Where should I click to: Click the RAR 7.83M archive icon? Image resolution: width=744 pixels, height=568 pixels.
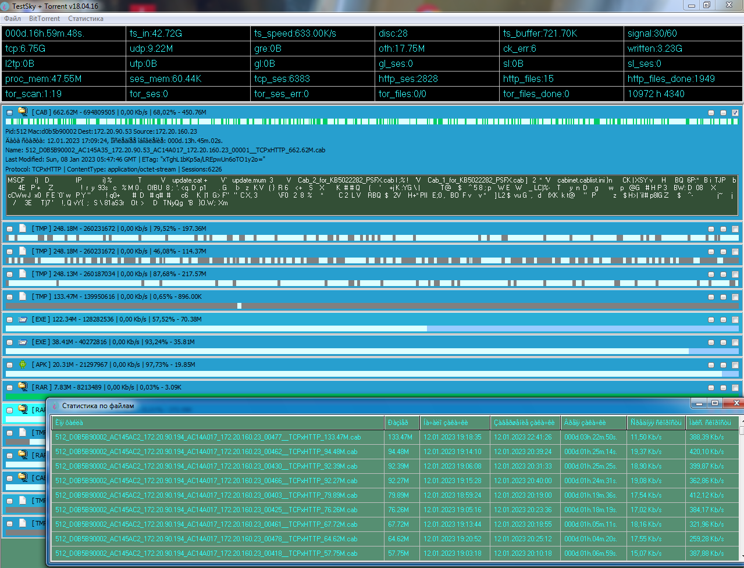[x=23, y=387]
